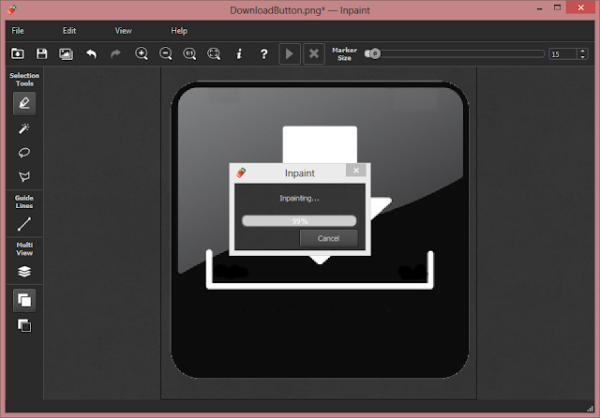Redo action arrow
This screenshot has width=600, height=418.
pos(115,54)
